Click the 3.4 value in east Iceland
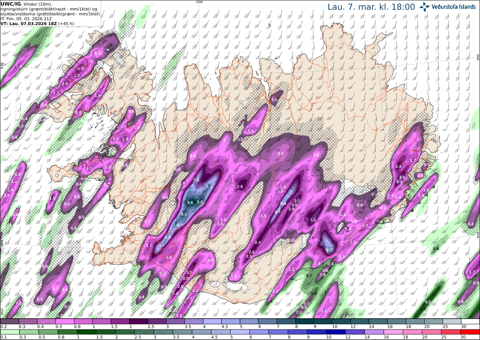Viewport: 480px width, 340px height. [402, 177]
